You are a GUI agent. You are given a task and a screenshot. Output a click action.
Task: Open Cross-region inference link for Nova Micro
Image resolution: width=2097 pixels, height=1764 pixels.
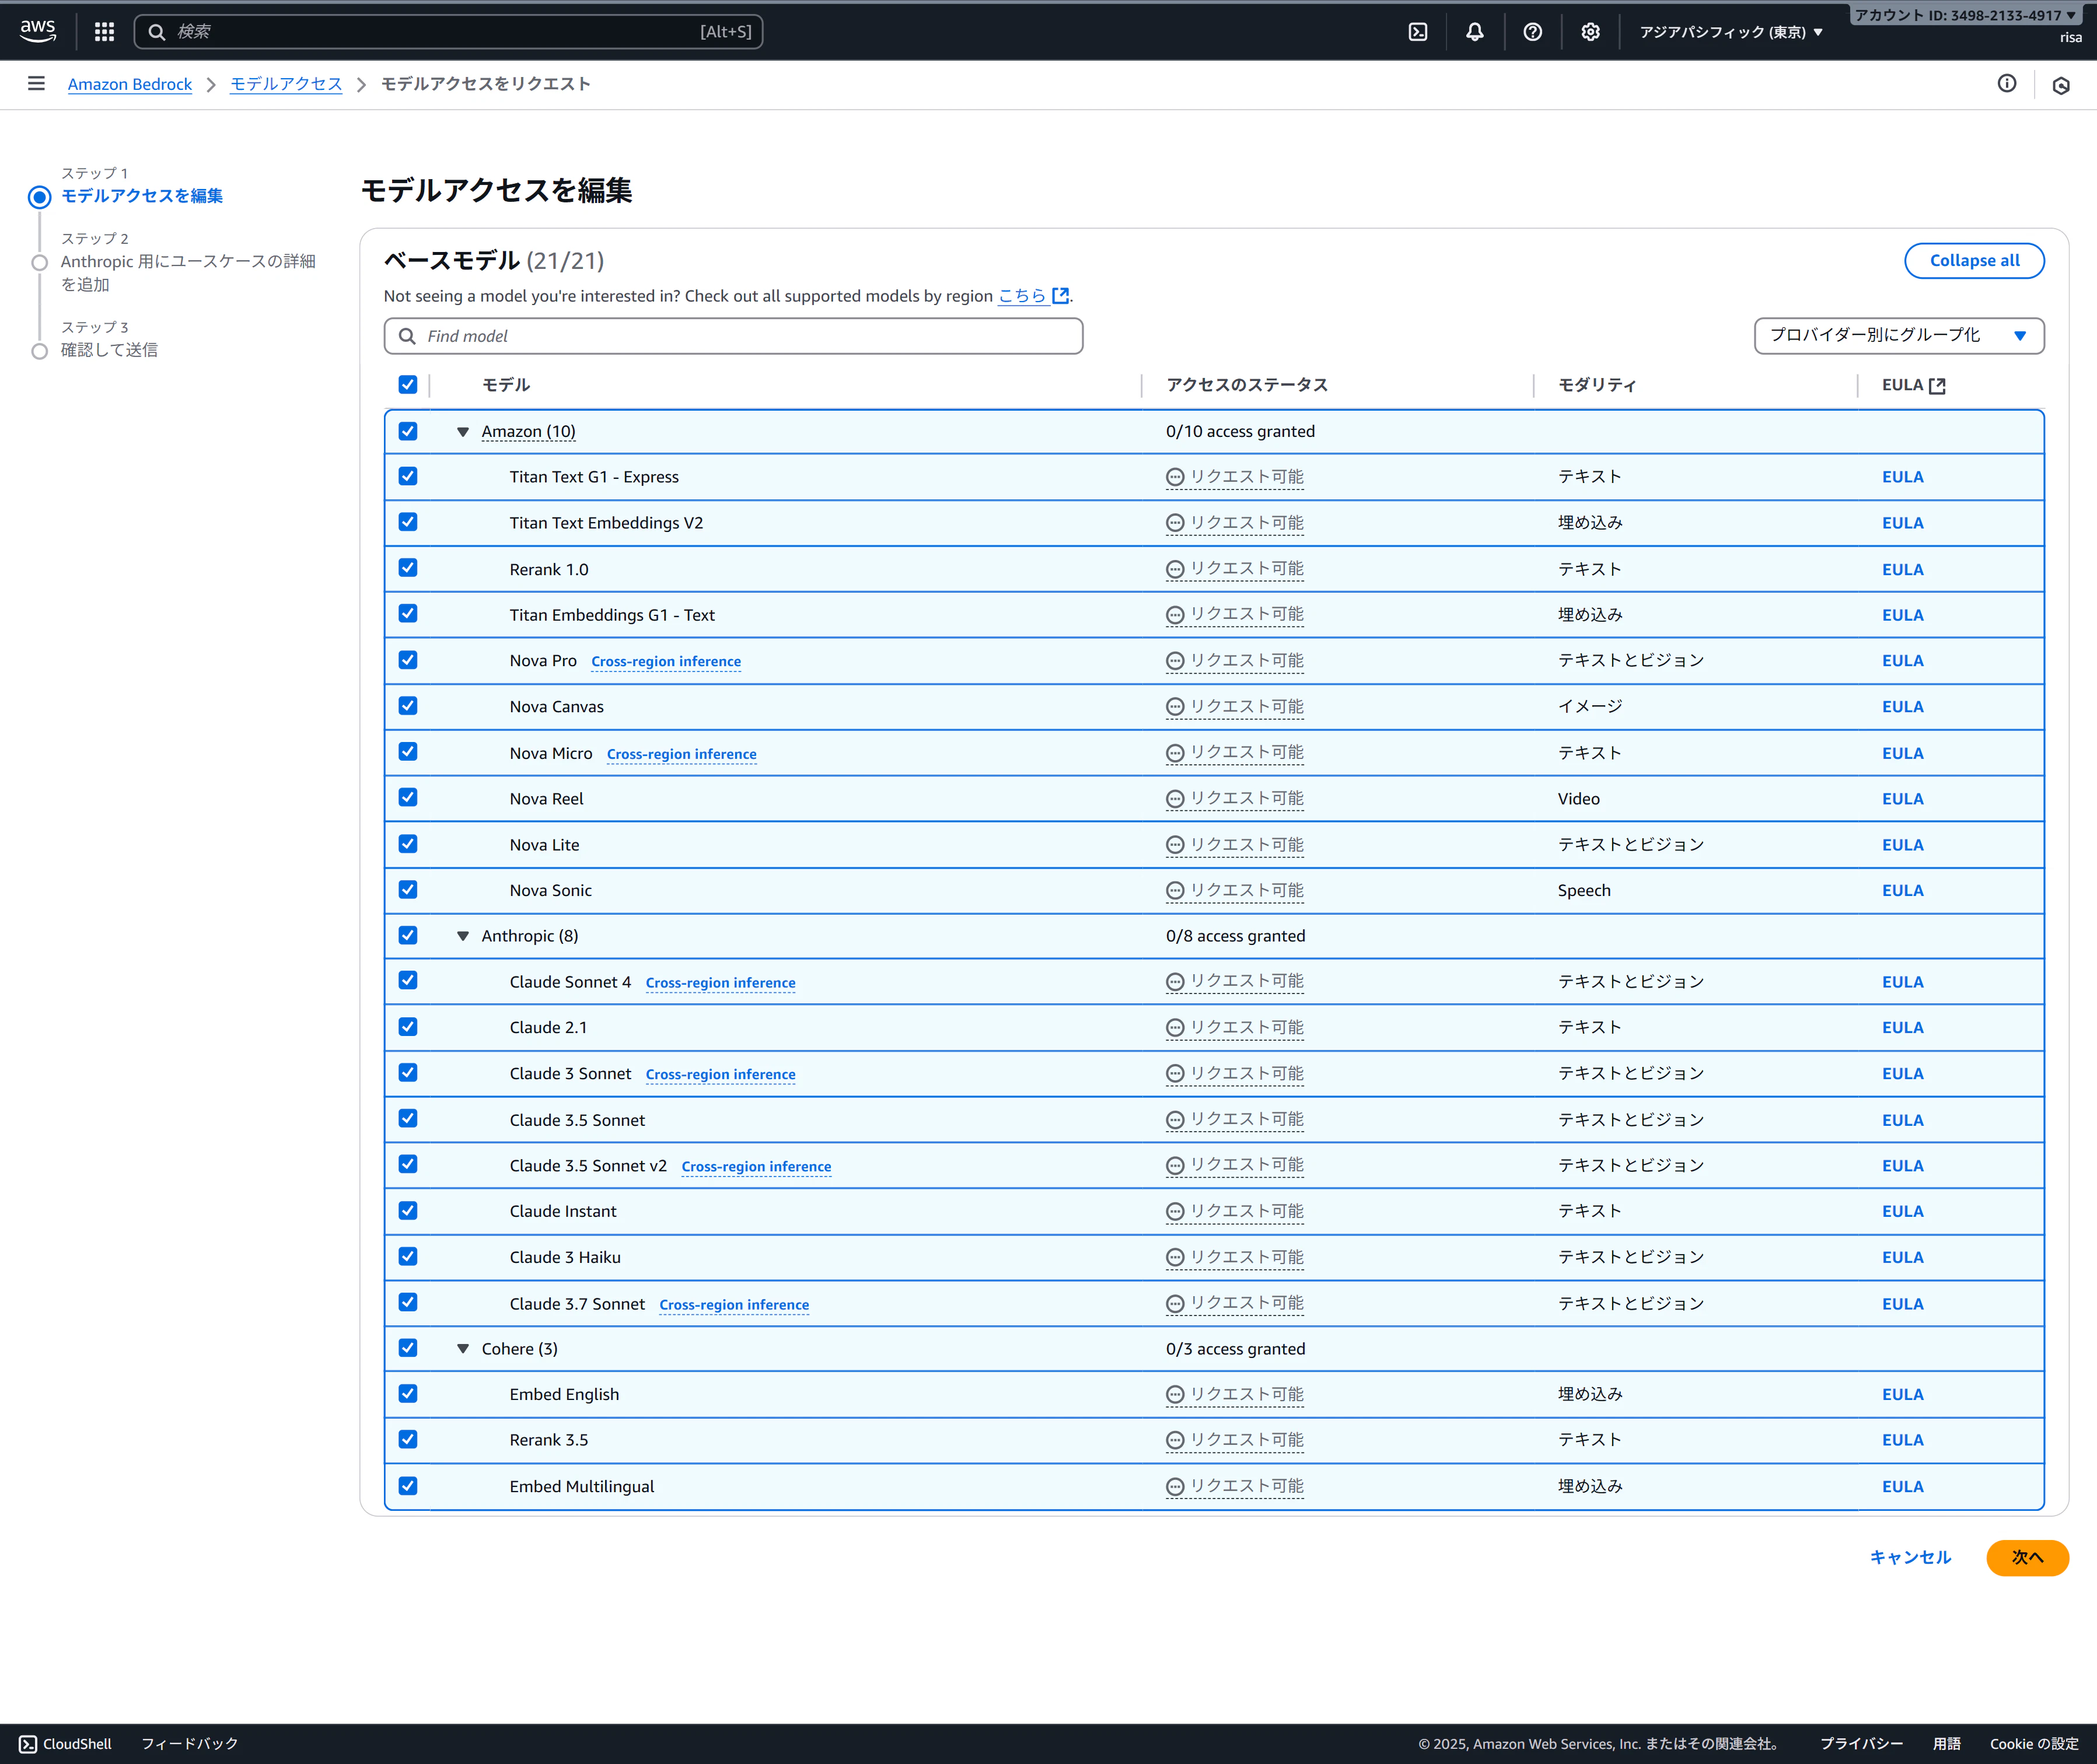[682, 754]
